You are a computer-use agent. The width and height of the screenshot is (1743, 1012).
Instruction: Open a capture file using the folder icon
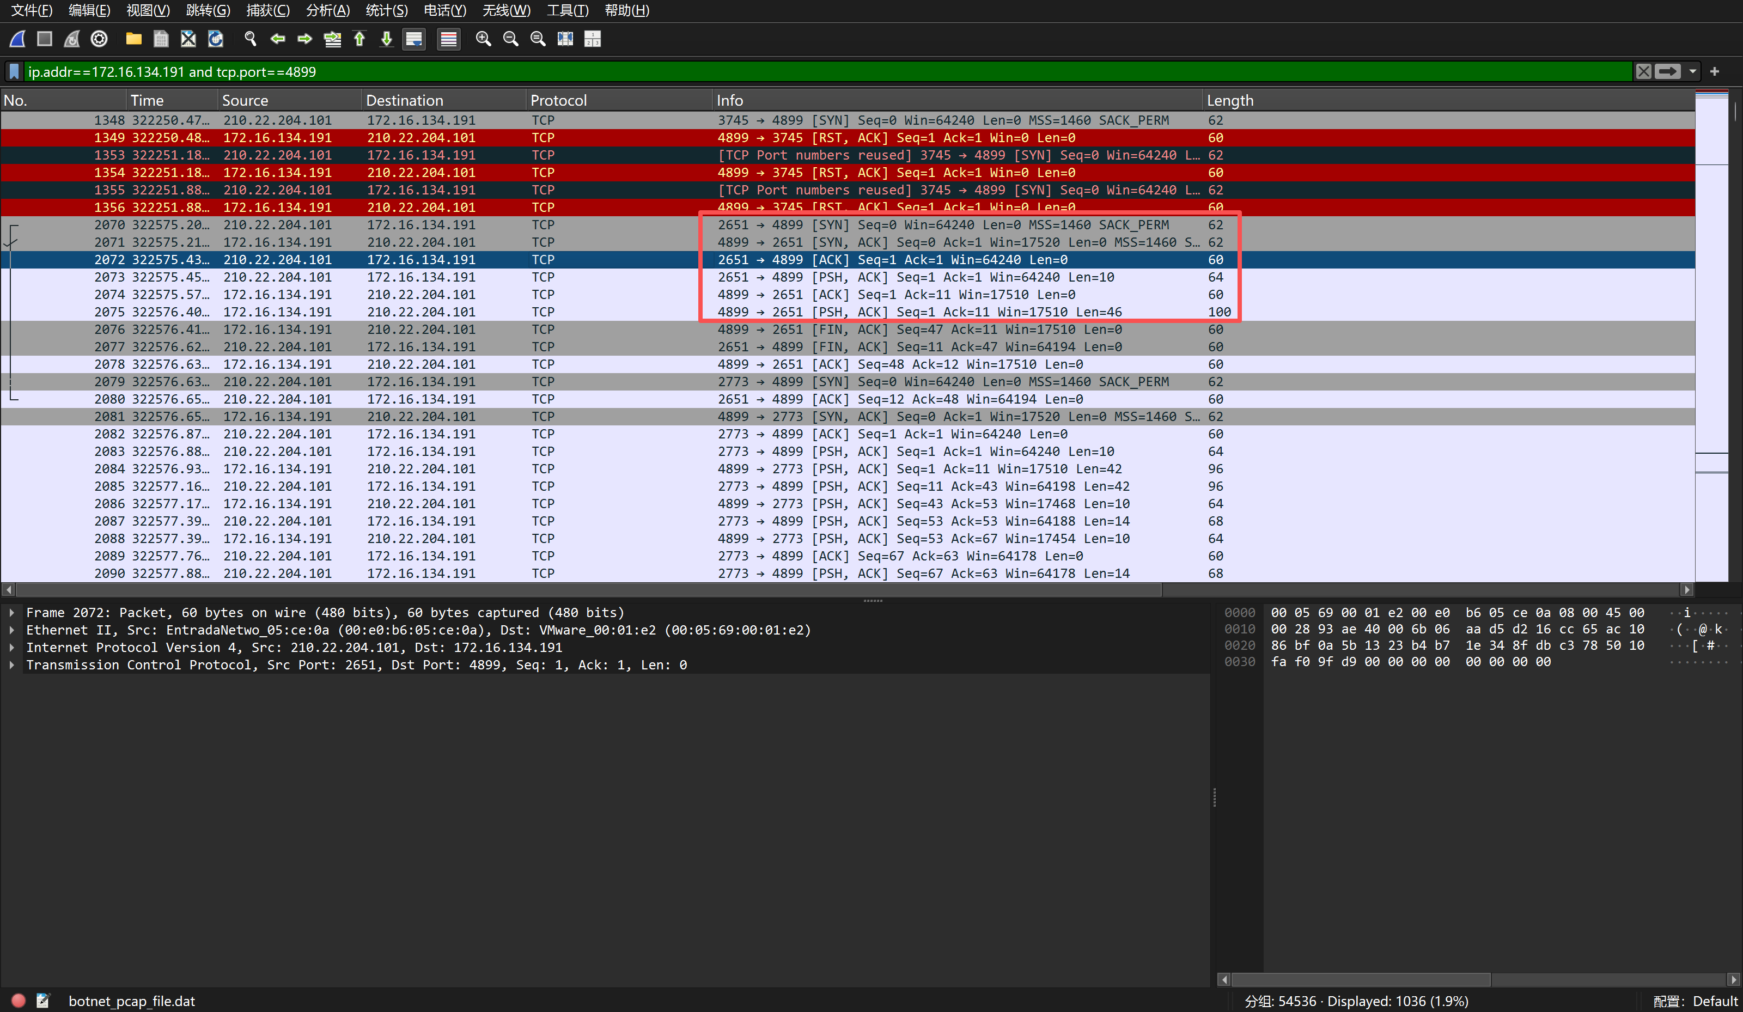133,39
